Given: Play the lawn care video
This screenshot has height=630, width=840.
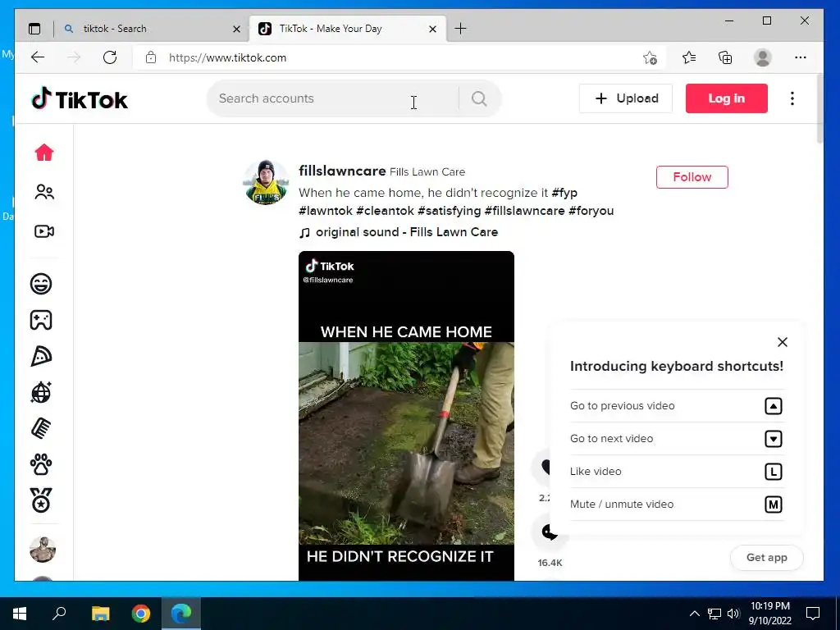Looking at the screenshot, I should click(x=406, y=416).
